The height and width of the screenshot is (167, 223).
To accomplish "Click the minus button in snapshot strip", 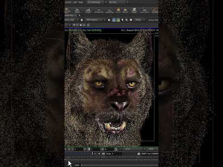I will click(95, 154).
